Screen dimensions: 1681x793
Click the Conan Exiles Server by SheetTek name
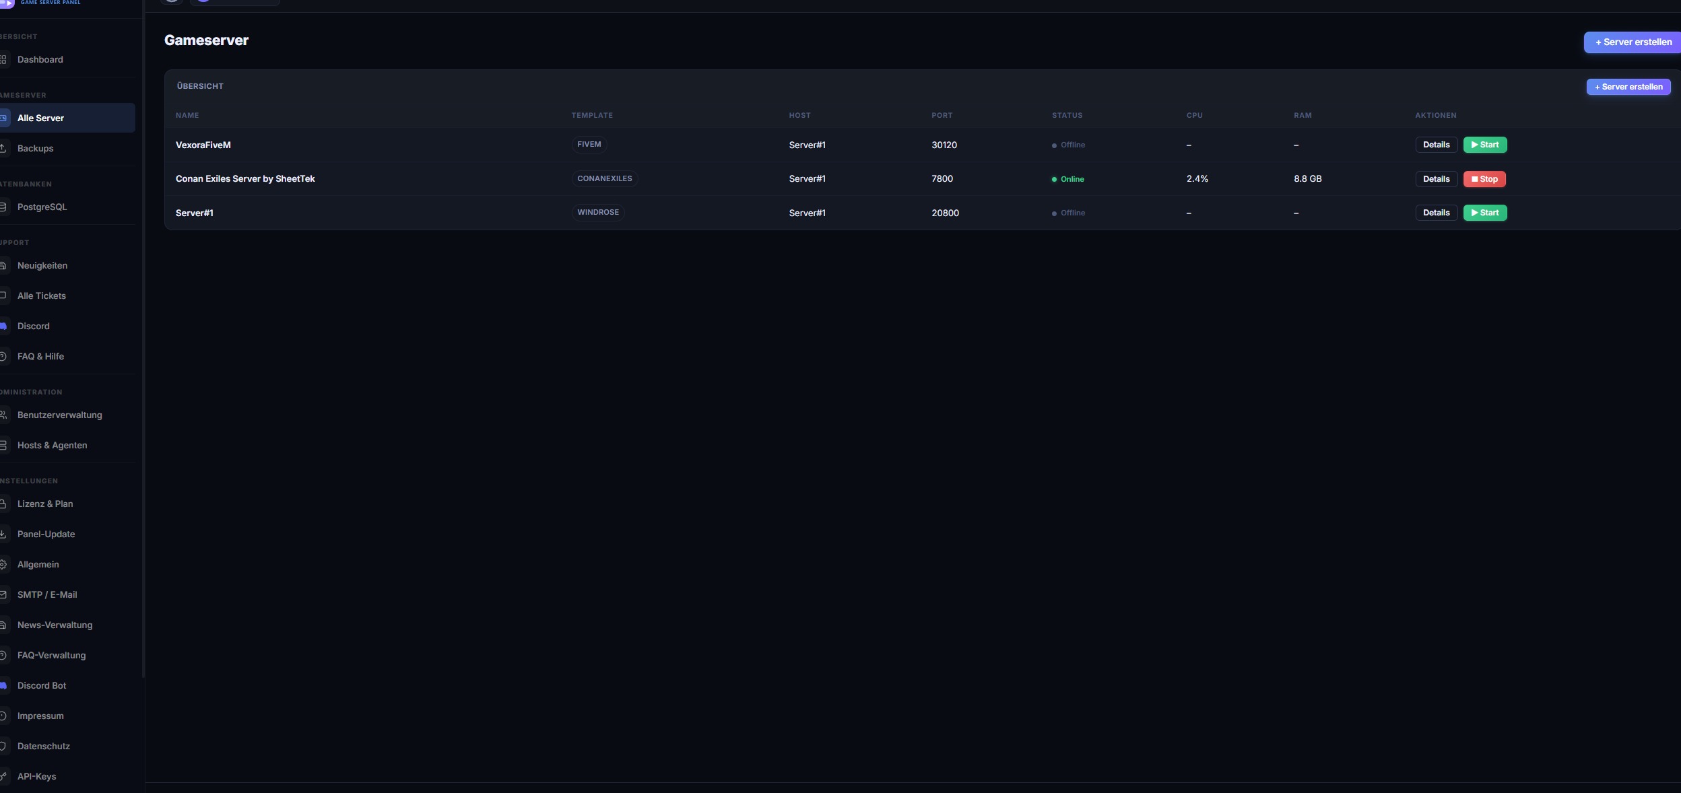(x=245, y=178)
